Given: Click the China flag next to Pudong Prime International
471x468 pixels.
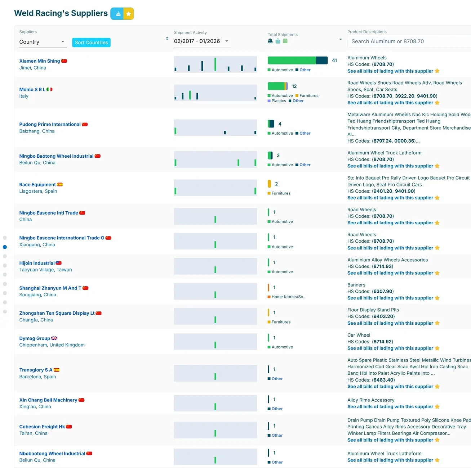Looking at the screenshot, I should (x=85, y=124).
